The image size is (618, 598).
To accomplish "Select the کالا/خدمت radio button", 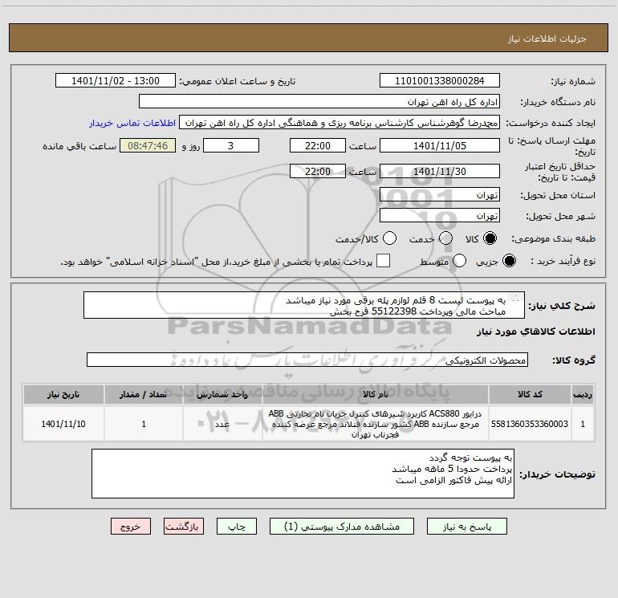I will (389, 238).
